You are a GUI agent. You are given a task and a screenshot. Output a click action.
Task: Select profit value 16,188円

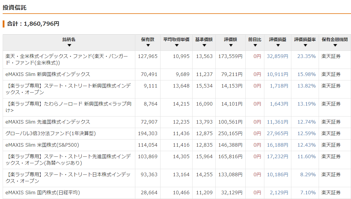tap(277, 145)
